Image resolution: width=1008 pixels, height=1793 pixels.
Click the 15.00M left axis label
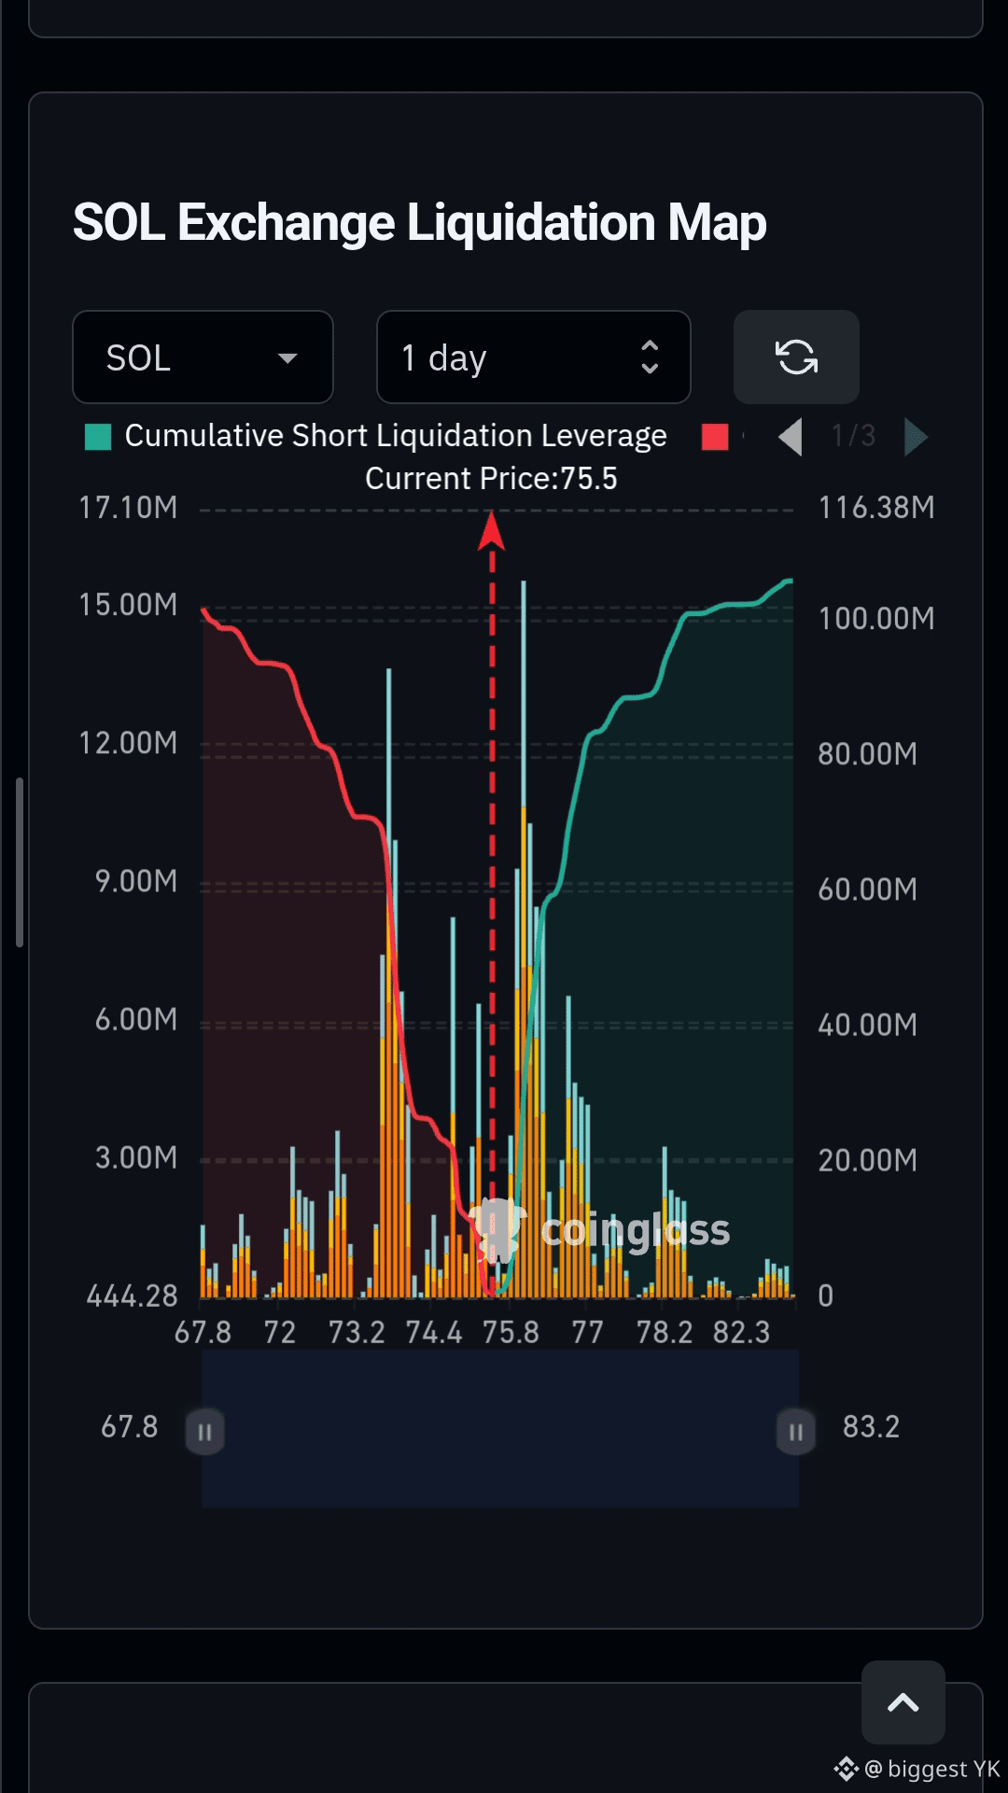pyautogui.click(x=128, y=605)
